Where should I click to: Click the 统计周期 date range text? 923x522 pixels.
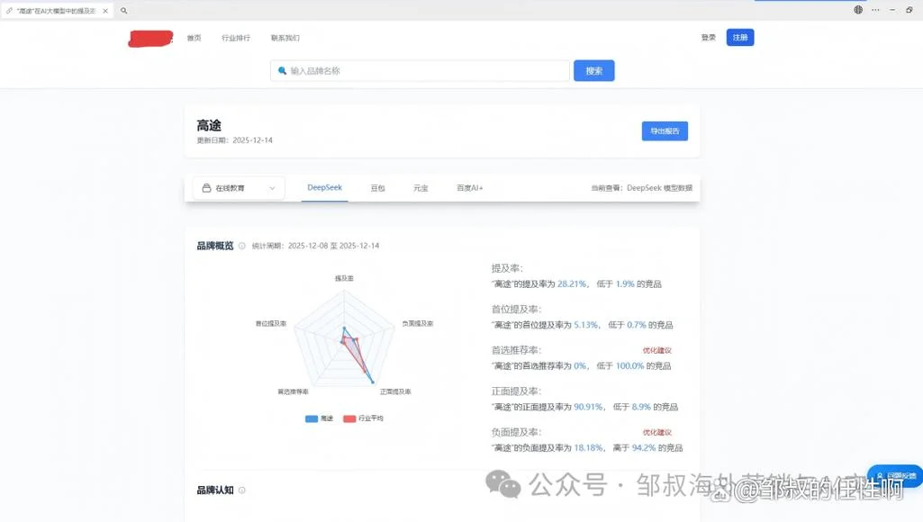pyautogui.click(x=315, y=246)
